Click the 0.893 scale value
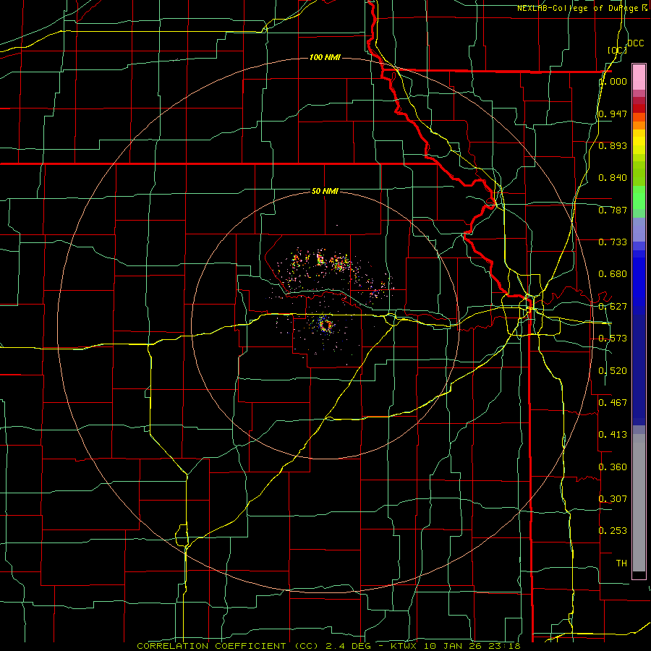651x651 pixels. [x=613, y=145]
